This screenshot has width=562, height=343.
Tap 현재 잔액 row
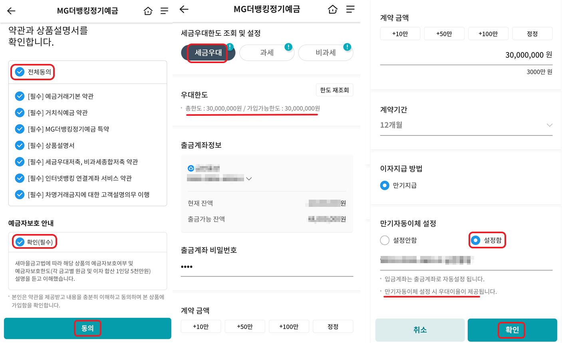coord(267,203)
